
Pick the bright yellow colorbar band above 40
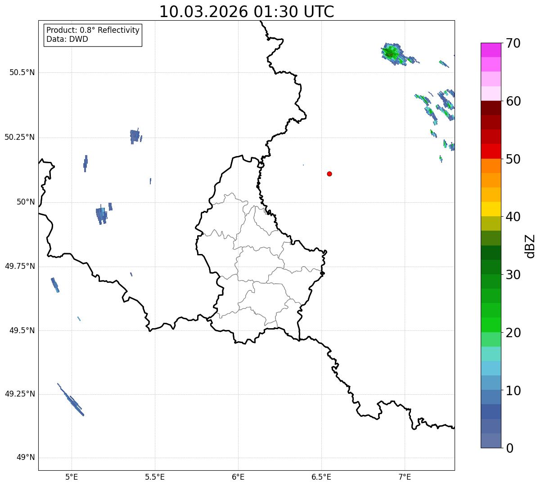pyautogui.click(x=491, y=209)
